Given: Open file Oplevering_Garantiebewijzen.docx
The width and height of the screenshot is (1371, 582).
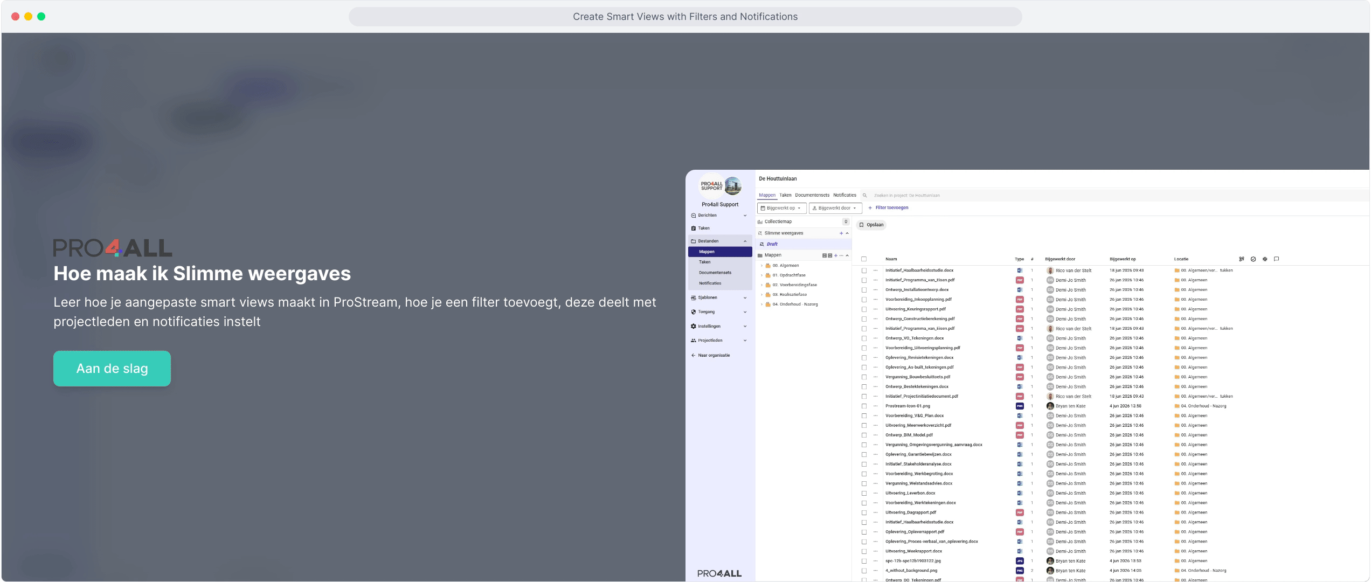Looking at the screenshot, I should [918, 455].
